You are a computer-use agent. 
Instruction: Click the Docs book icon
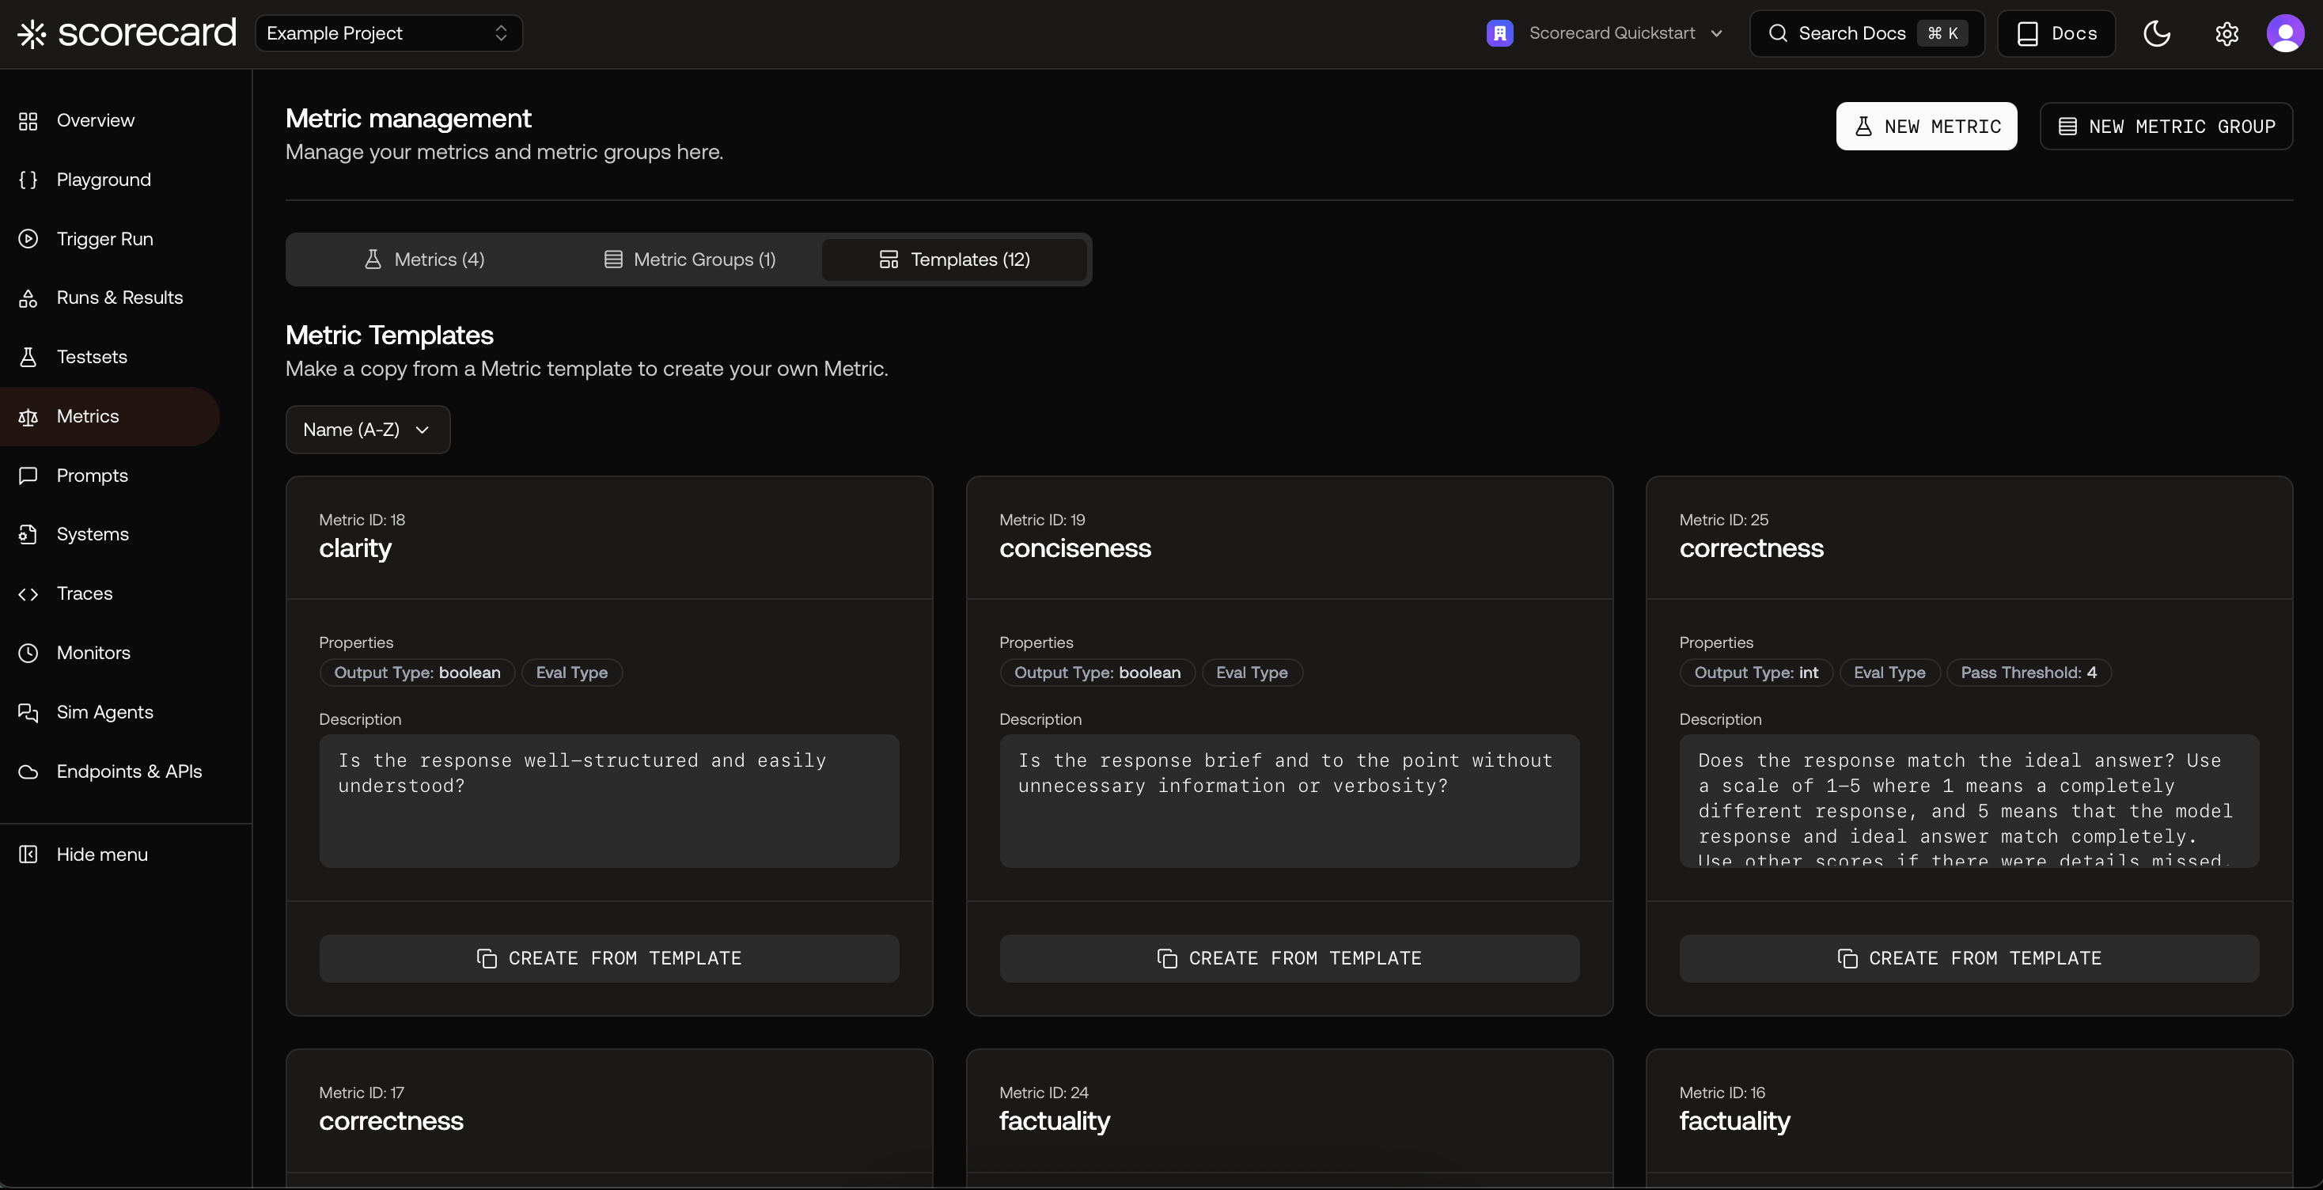click(2027, 33)
